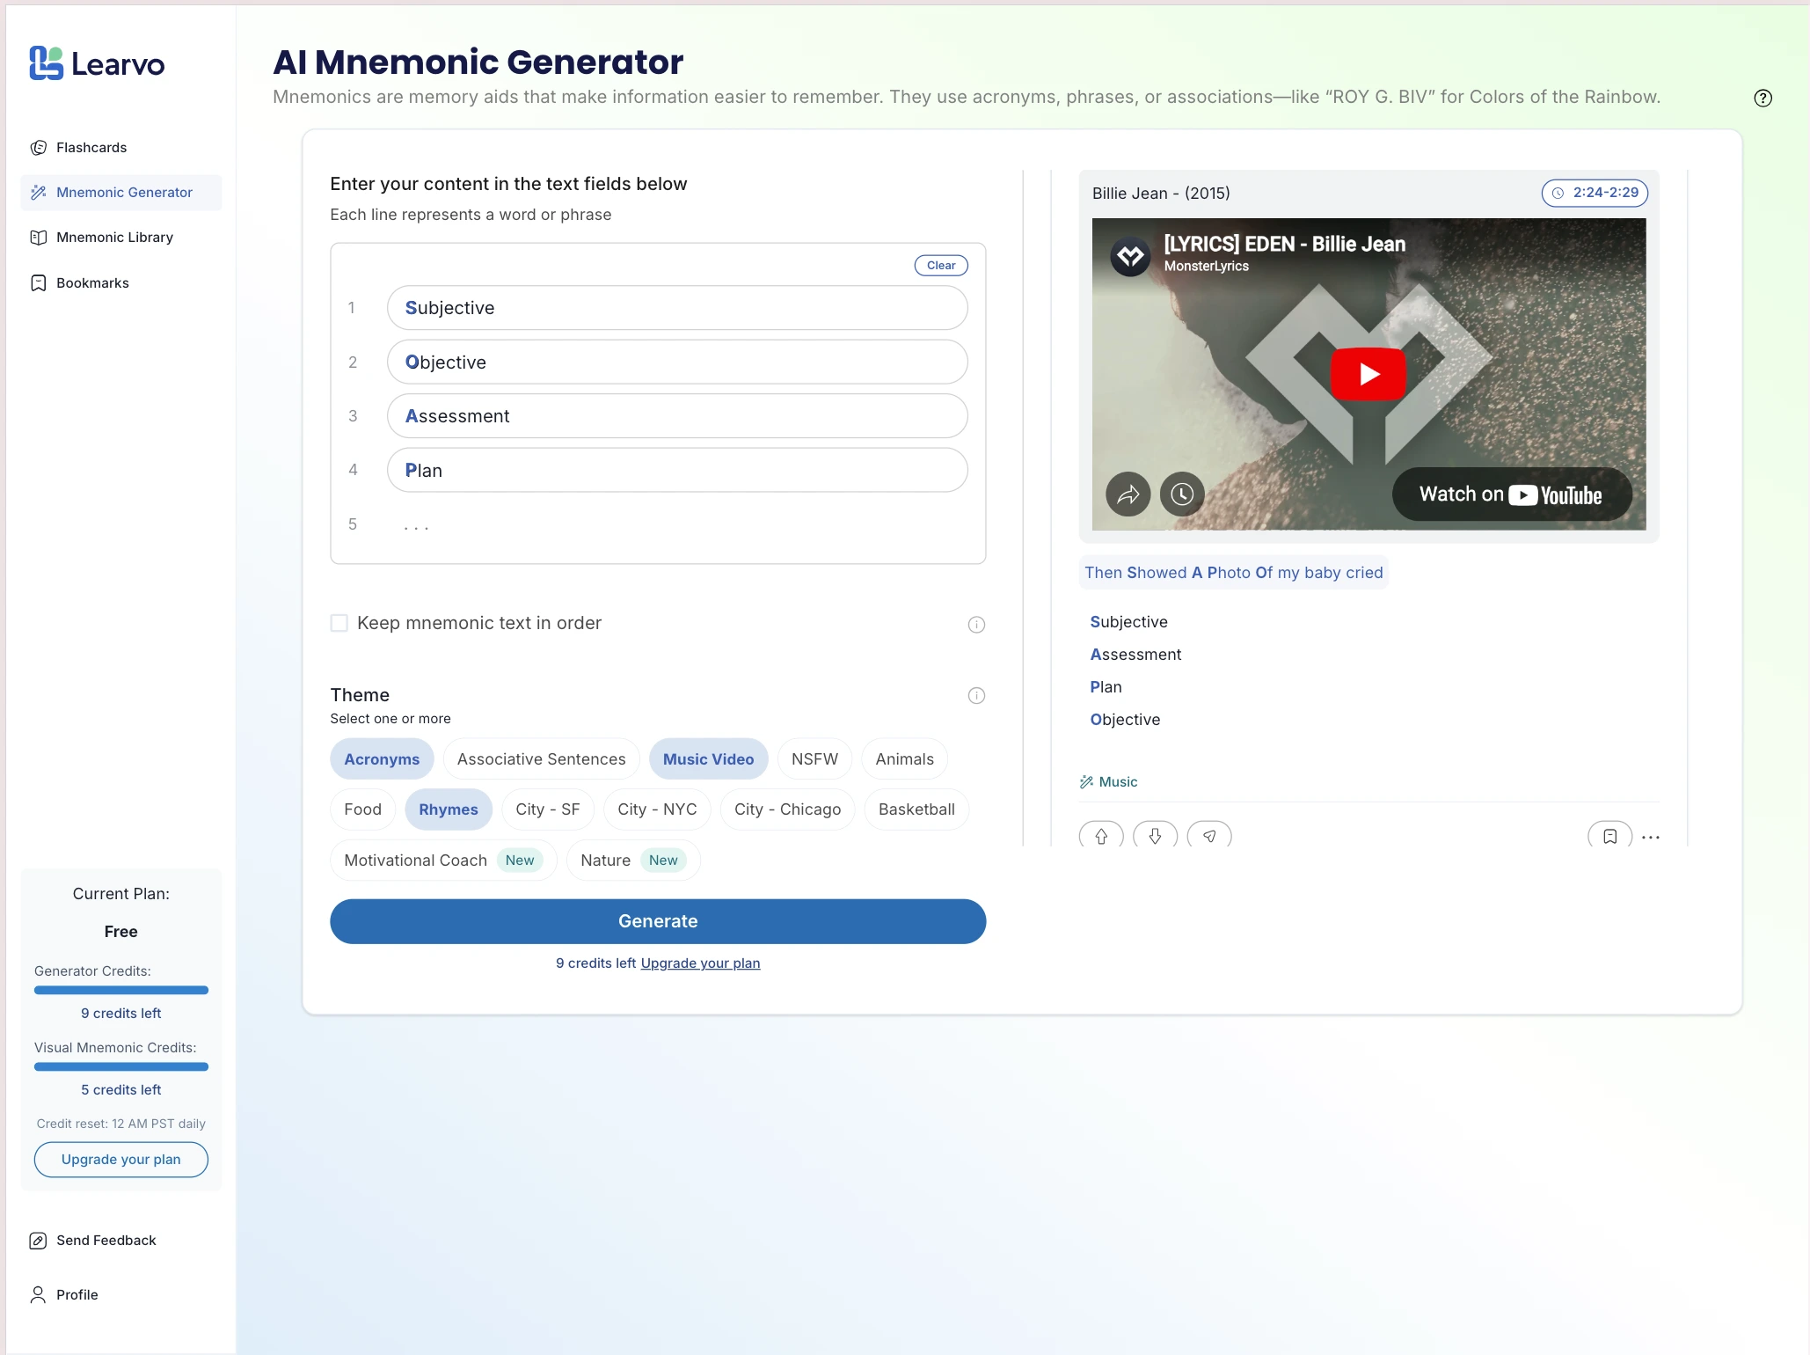Open the three-dot more options menu
The height and width of the screenshot is (1355, 1810).
[x=1651, y=837]
